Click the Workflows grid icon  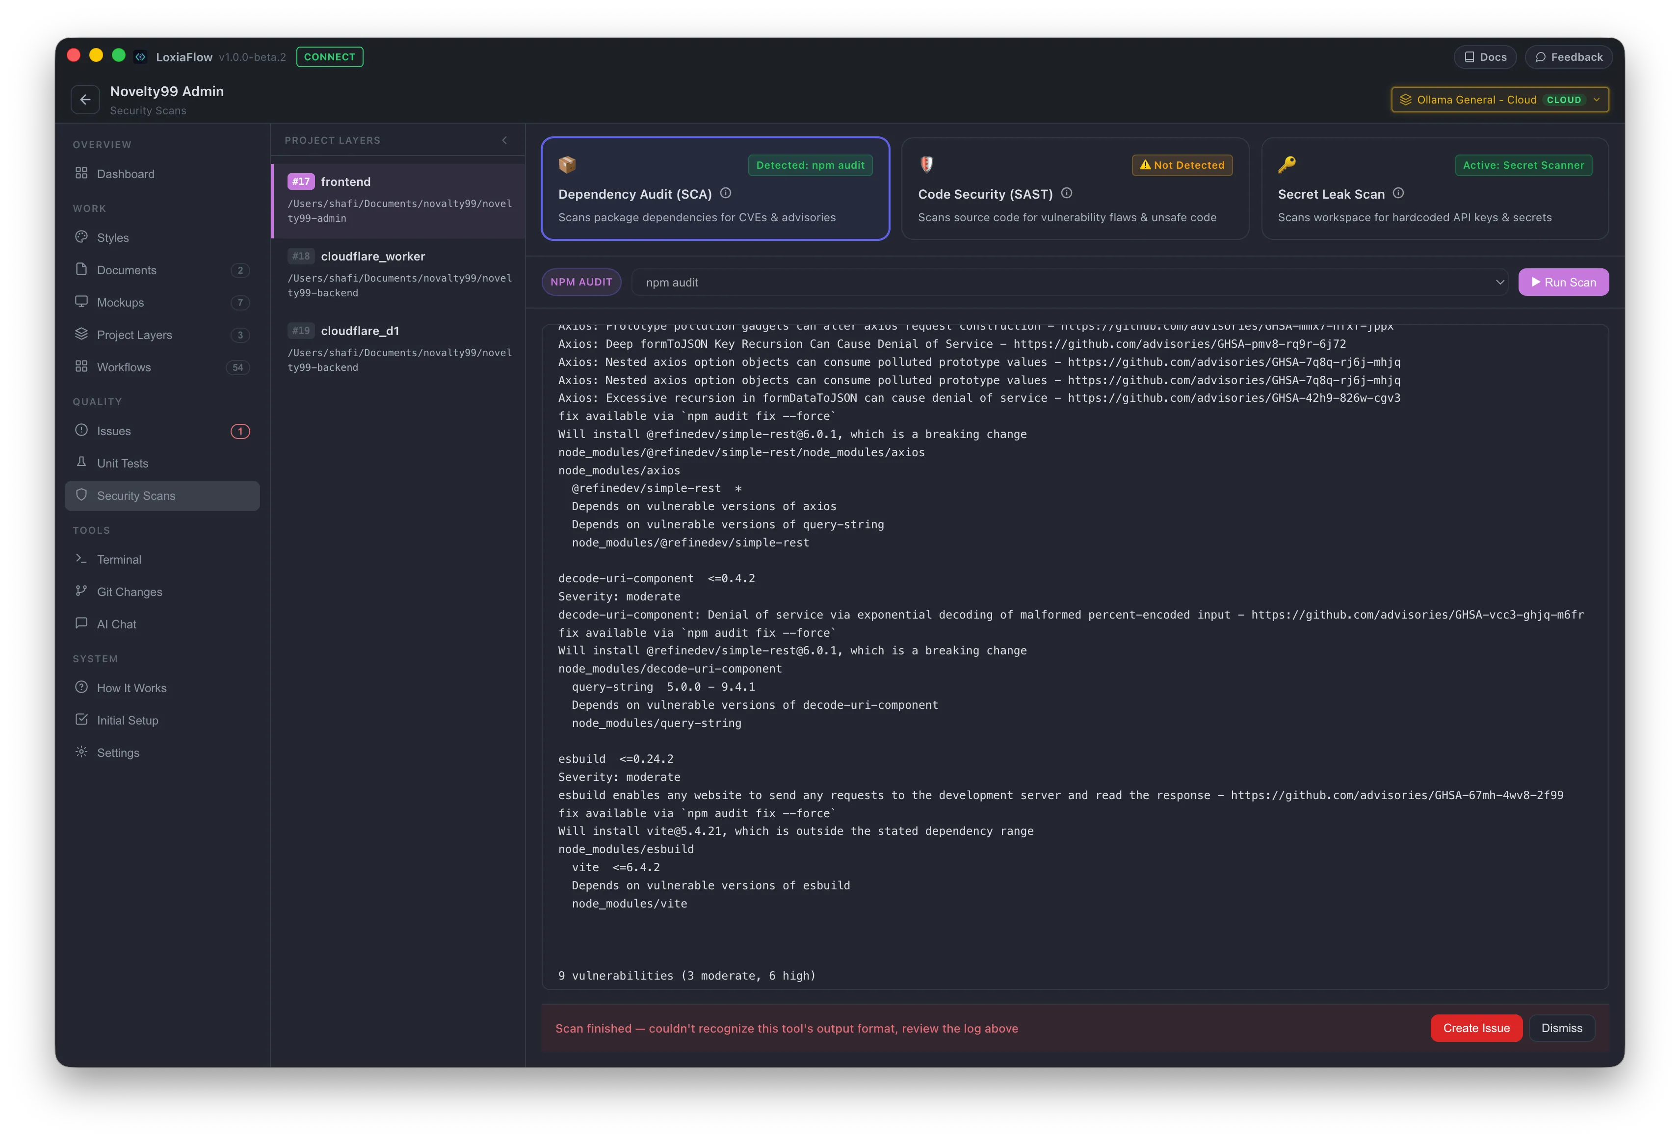pos(81,366)
